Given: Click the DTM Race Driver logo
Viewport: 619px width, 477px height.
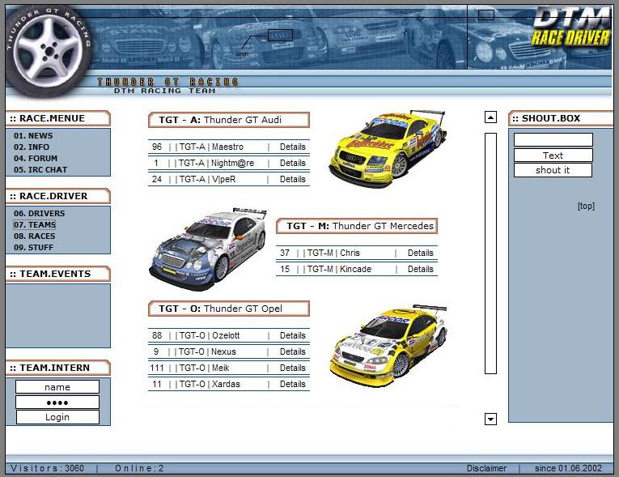Looking at the screenshot, I should coord(570,27).
